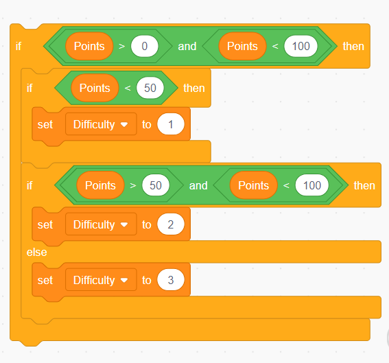Open Difficulty dropdown in set-to-1 block
This screenshot has width=389, height=363.
[x=101, y=124]
